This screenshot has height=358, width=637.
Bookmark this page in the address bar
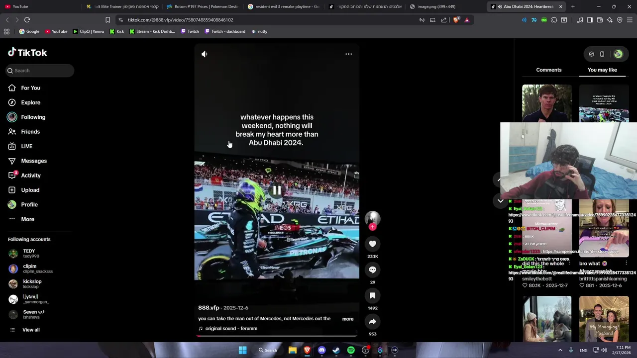tap(107, 20)
